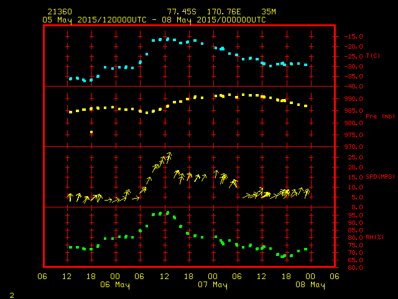Viewport: 398px width, 299px height.
Task: Click the "10.0" wind speed tick value
Action: pos(356,187)
